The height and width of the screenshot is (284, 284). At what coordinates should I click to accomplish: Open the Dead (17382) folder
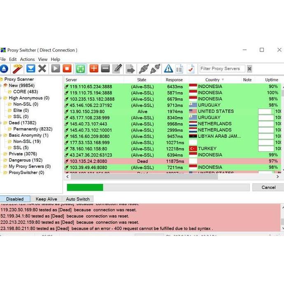click(23, 123)
